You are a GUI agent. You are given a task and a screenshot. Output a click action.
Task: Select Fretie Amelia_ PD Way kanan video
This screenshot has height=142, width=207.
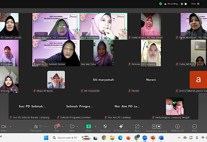[x=151, y=26]
